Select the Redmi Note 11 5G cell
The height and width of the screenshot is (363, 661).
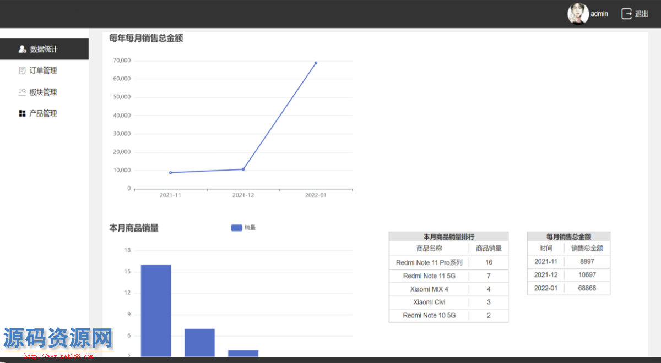point(429,276)
